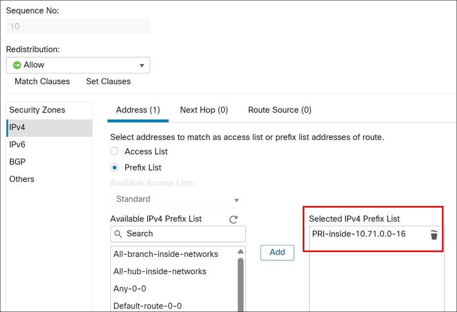Click the prefix list Search field

point(182,234)
